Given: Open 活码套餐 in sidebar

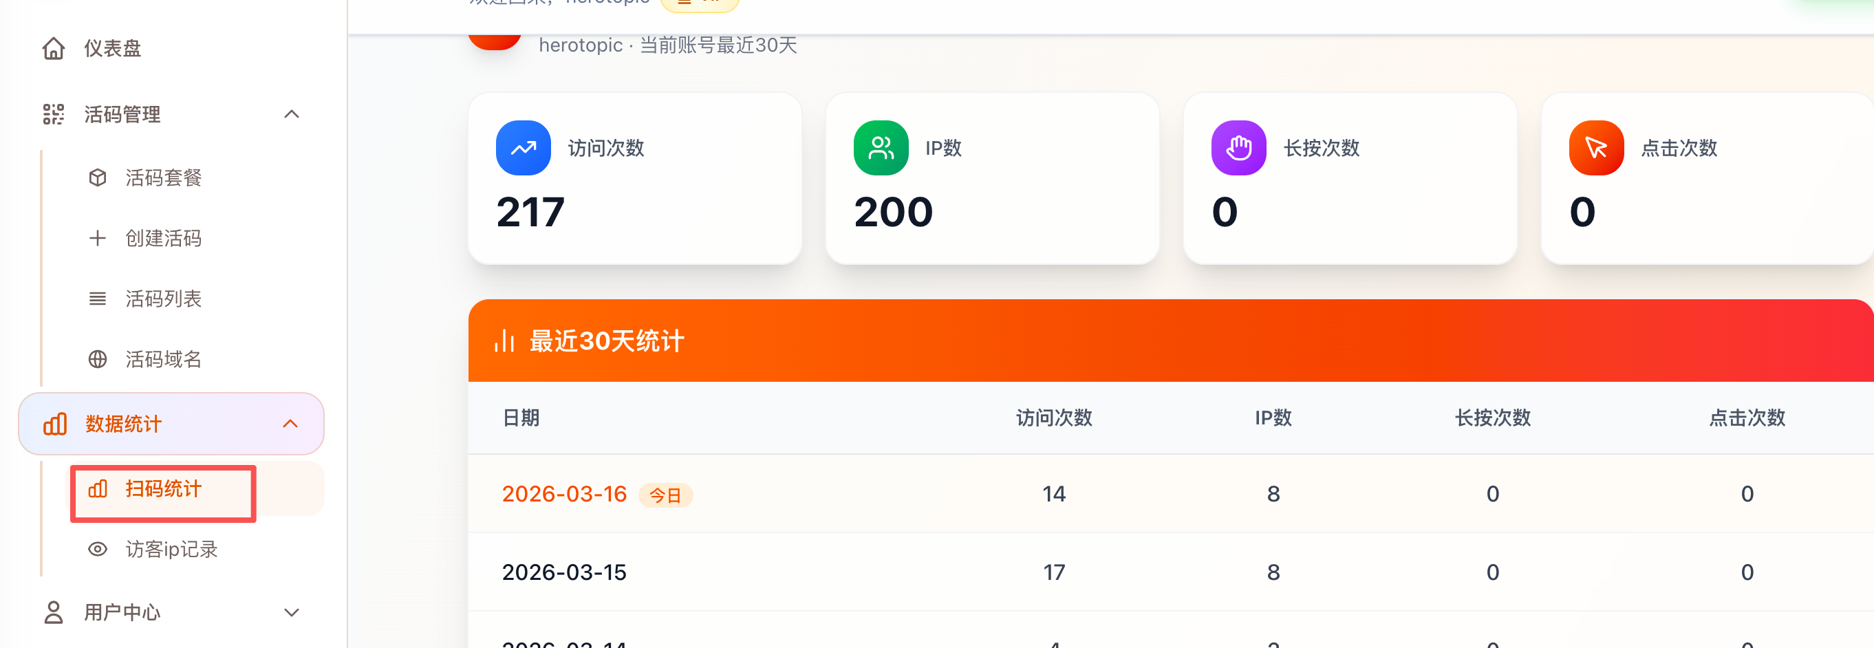Looking at the screenshot, I should [163, 178].
